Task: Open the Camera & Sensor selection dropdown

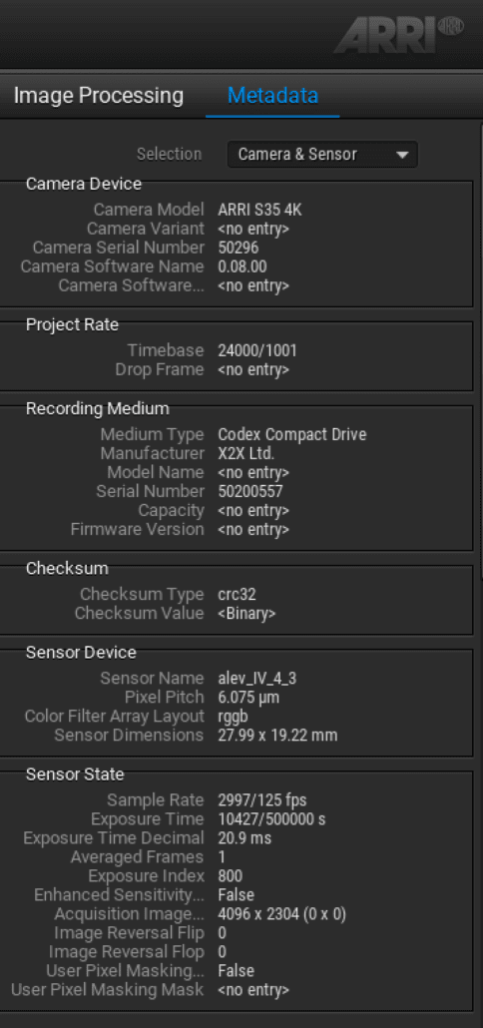Action: pyautogui.click(x=322, y=155)
